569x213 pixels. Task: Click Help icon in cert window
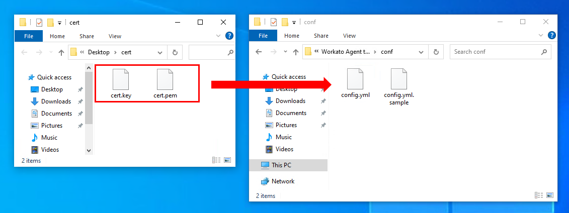click(229, 36)
